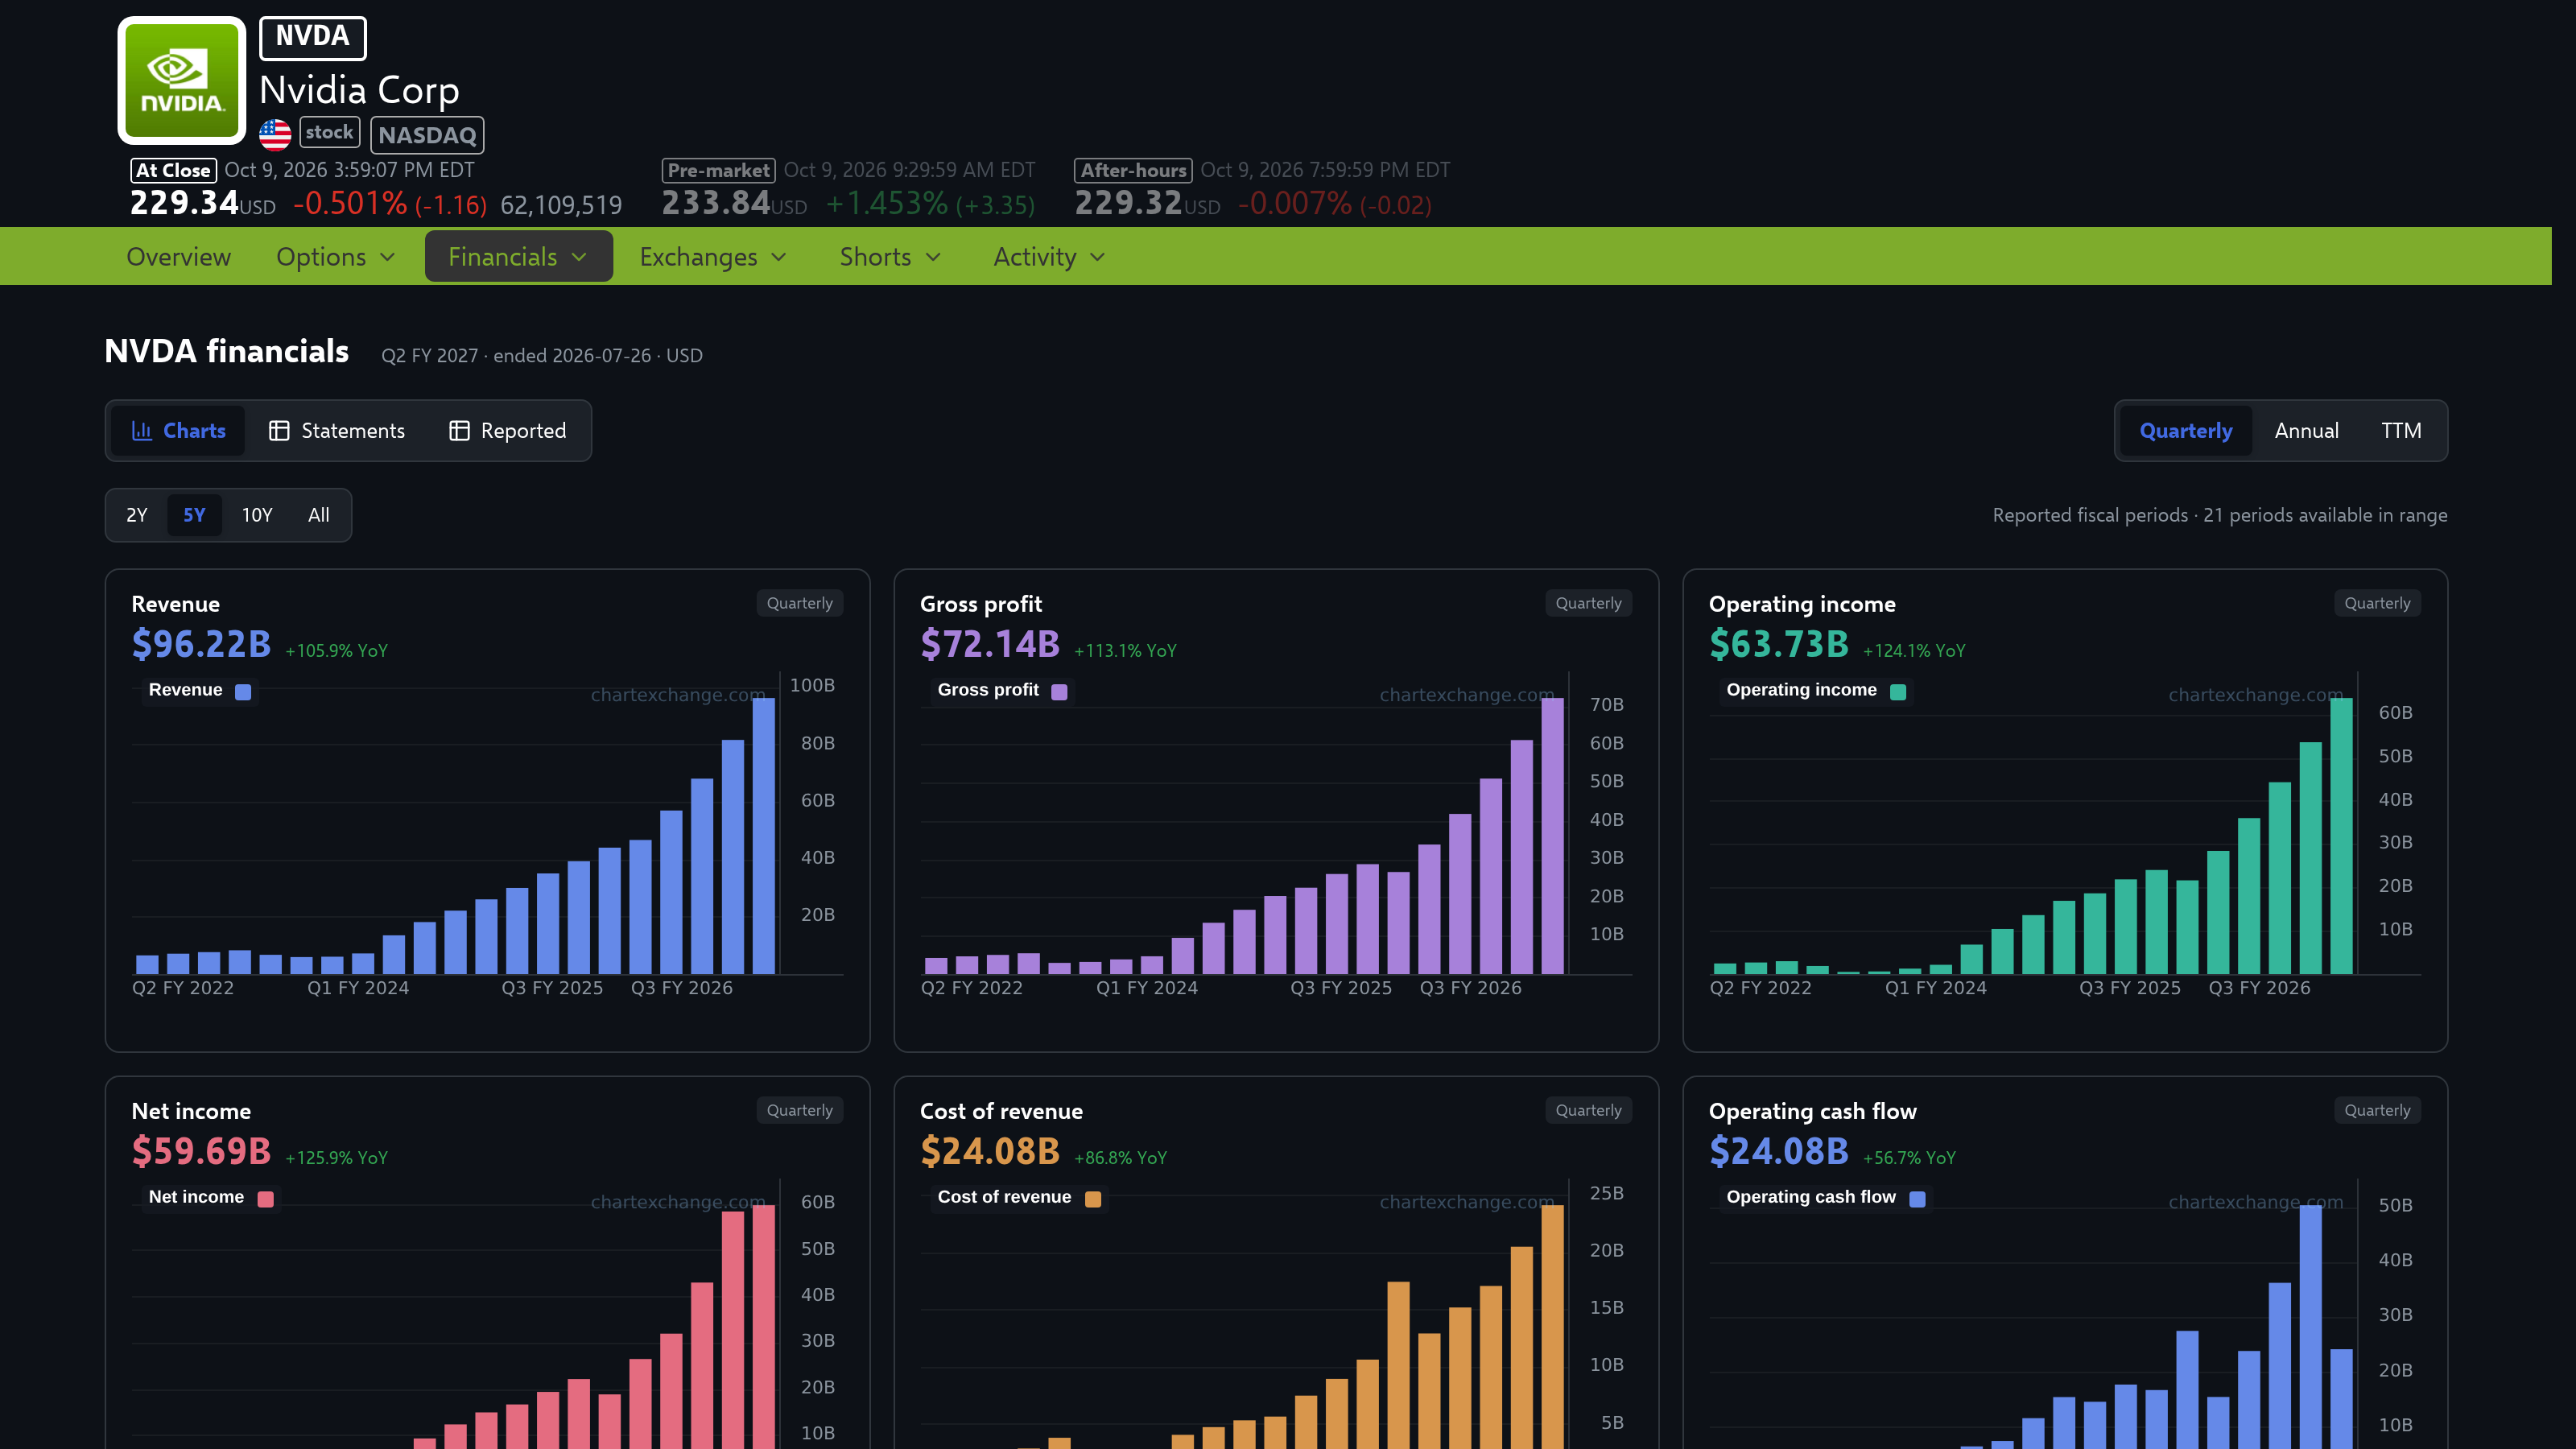Viewport: 2576px width, 1449px height.
Task: Click the +86.8% YoY text
Action: click(1120, 1158)
